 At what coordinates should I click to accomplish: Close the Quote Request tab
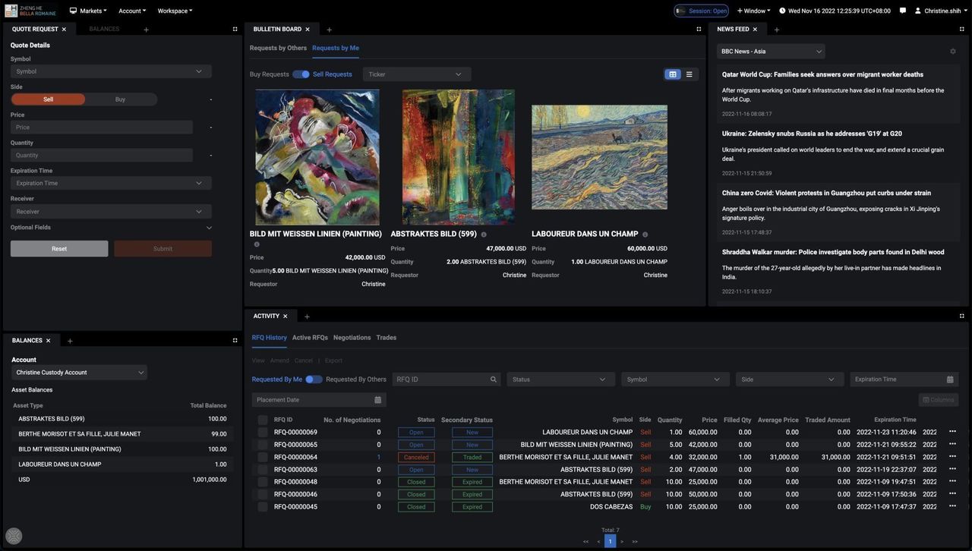click(x=64, y=30)
